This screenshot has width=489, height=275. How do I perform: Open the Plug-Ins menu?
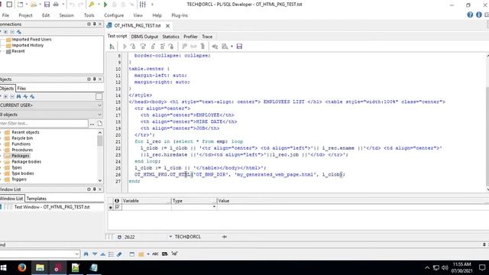(180, 15)
